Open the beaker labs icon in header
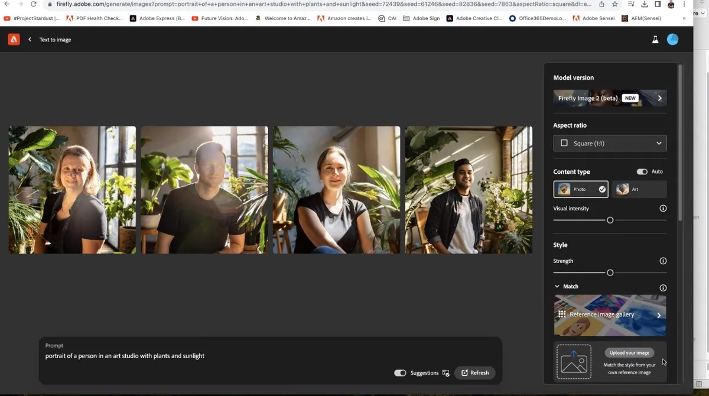709x396 pixels. coord(655,40)
